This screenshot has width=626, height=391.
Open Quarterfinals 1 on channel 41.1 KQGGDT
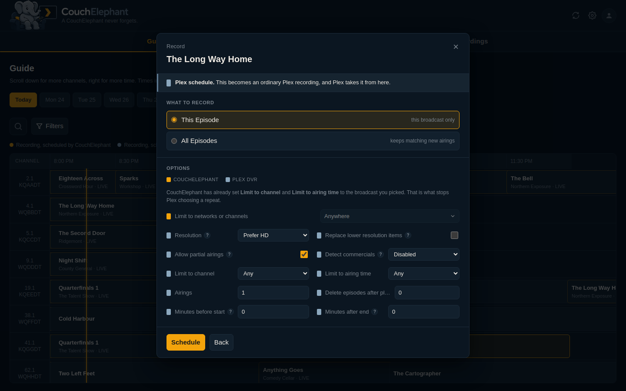coord(103,347)
